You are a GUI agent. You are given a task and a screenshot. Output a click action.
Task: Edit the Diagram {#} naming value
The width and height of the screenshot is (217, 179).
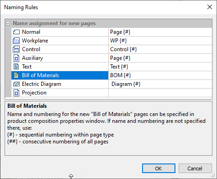(x=160, y=84)
